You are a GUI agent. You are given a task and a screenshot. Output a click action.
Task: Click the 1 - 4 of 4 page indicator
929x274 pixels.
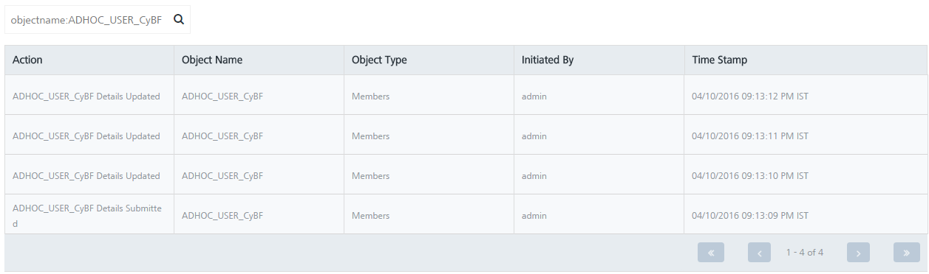(805, 253)
